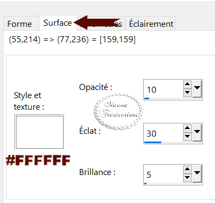Open the Éclat slider dropdown

pos(197,132)
